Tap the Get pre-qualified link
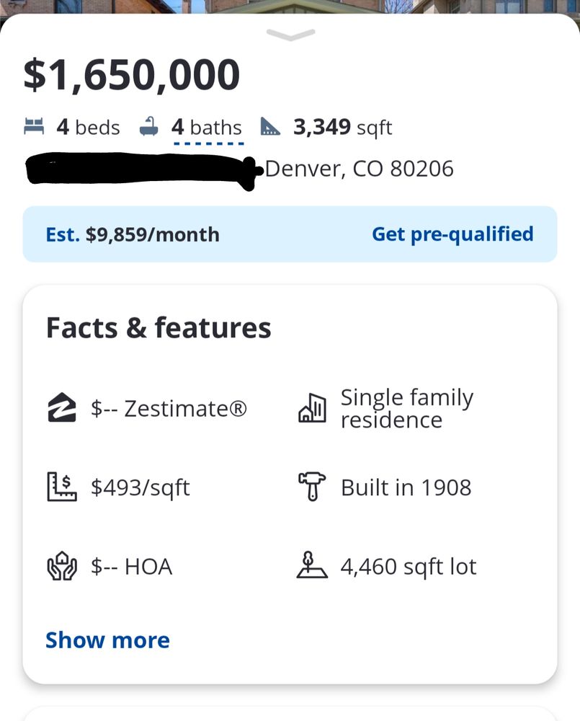The width and height of the screenshot is (580, 721). coord(452,234)
